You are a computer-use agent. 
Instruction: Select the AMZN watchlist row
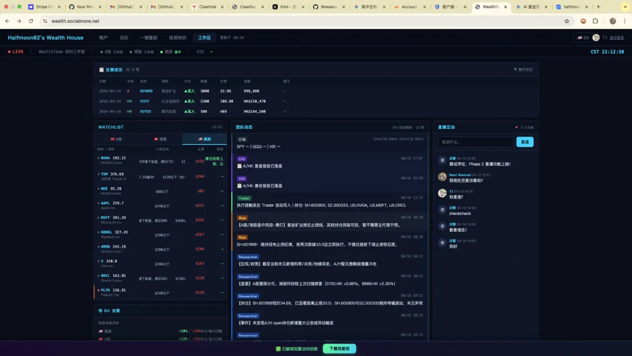(160, 249)
